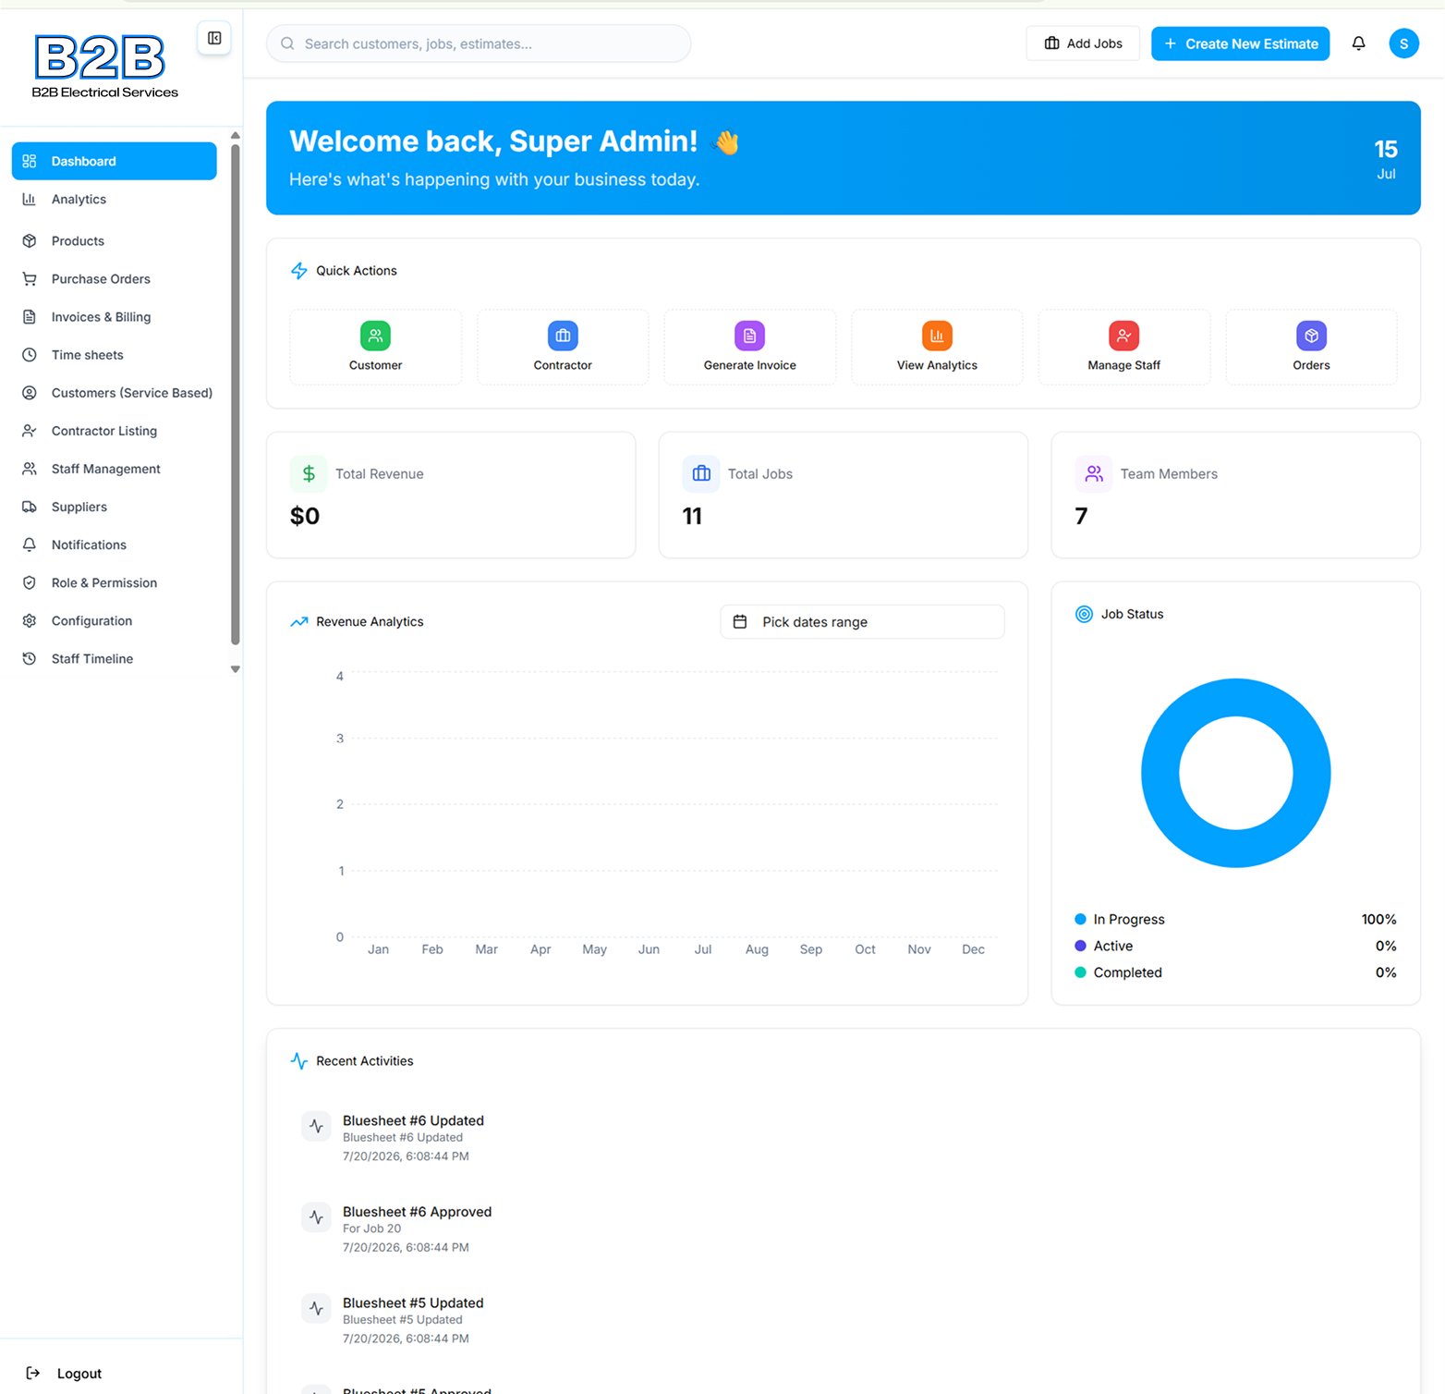Open the Pick dates range picker
This screenshot has width=1445, height=1394.
pos(862,622)
